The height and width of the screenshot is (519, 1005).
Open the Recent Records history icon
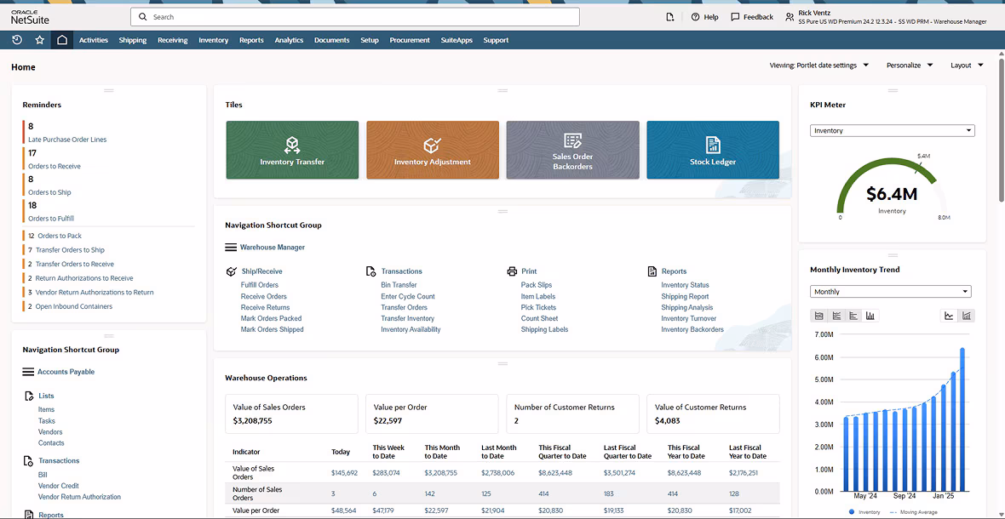coord(17,40)
